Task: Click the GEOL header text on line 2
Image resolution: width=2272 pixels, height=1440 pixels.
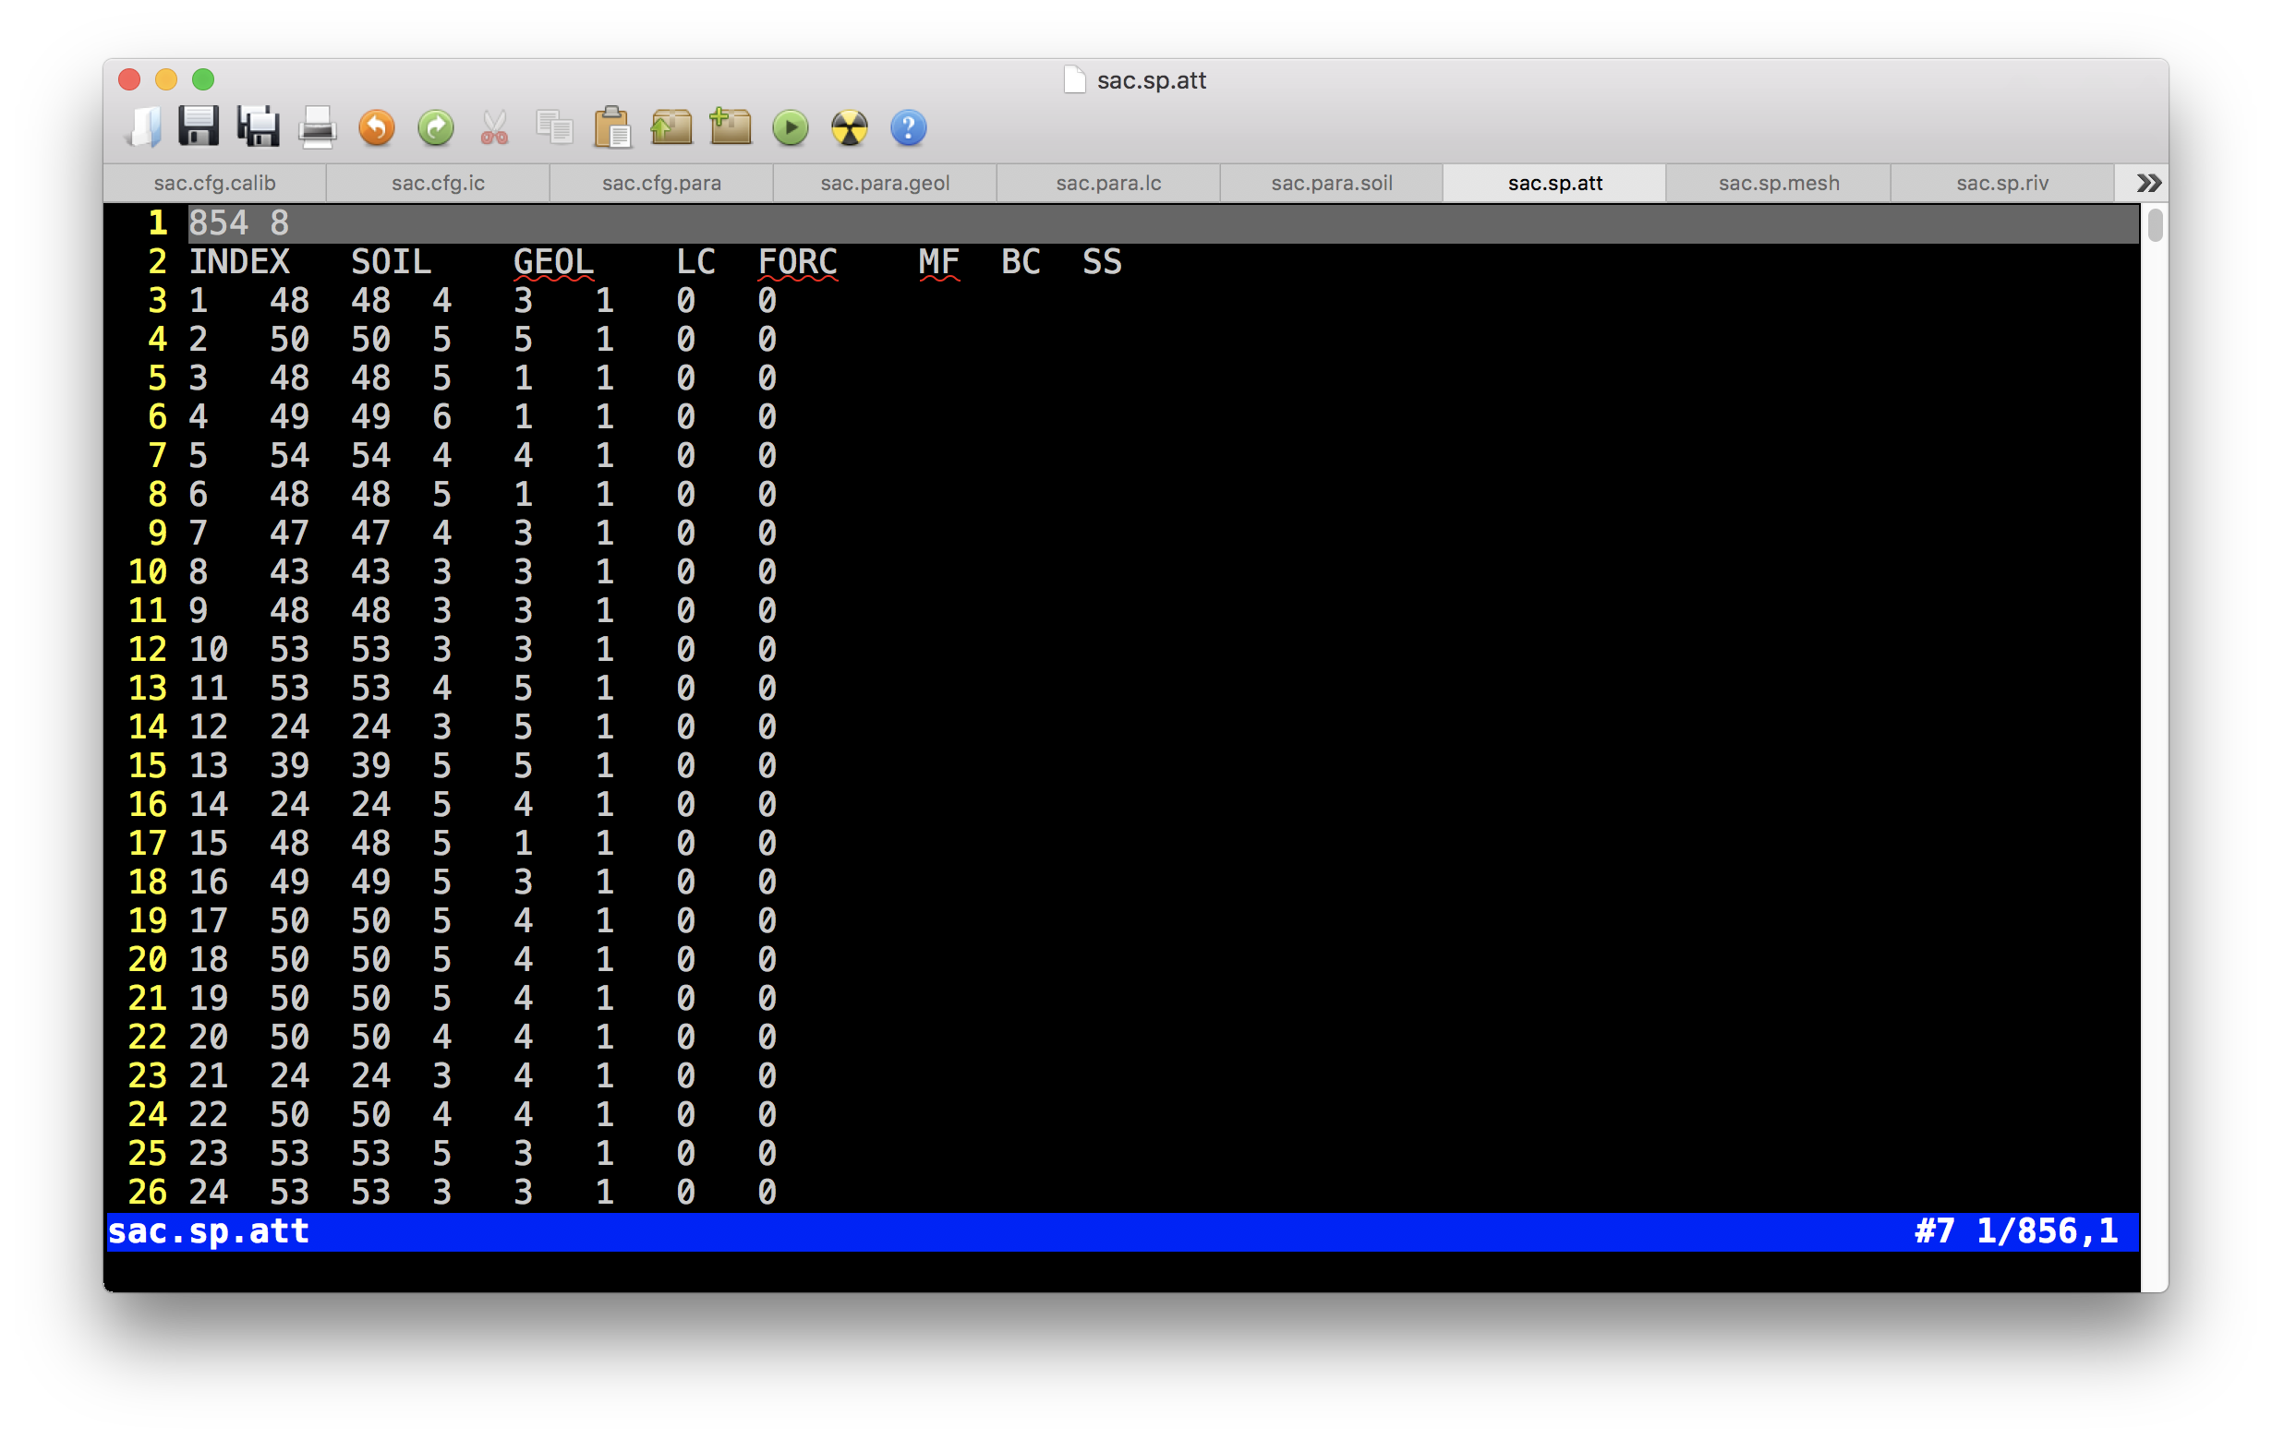Action: [x=553, y=262]
